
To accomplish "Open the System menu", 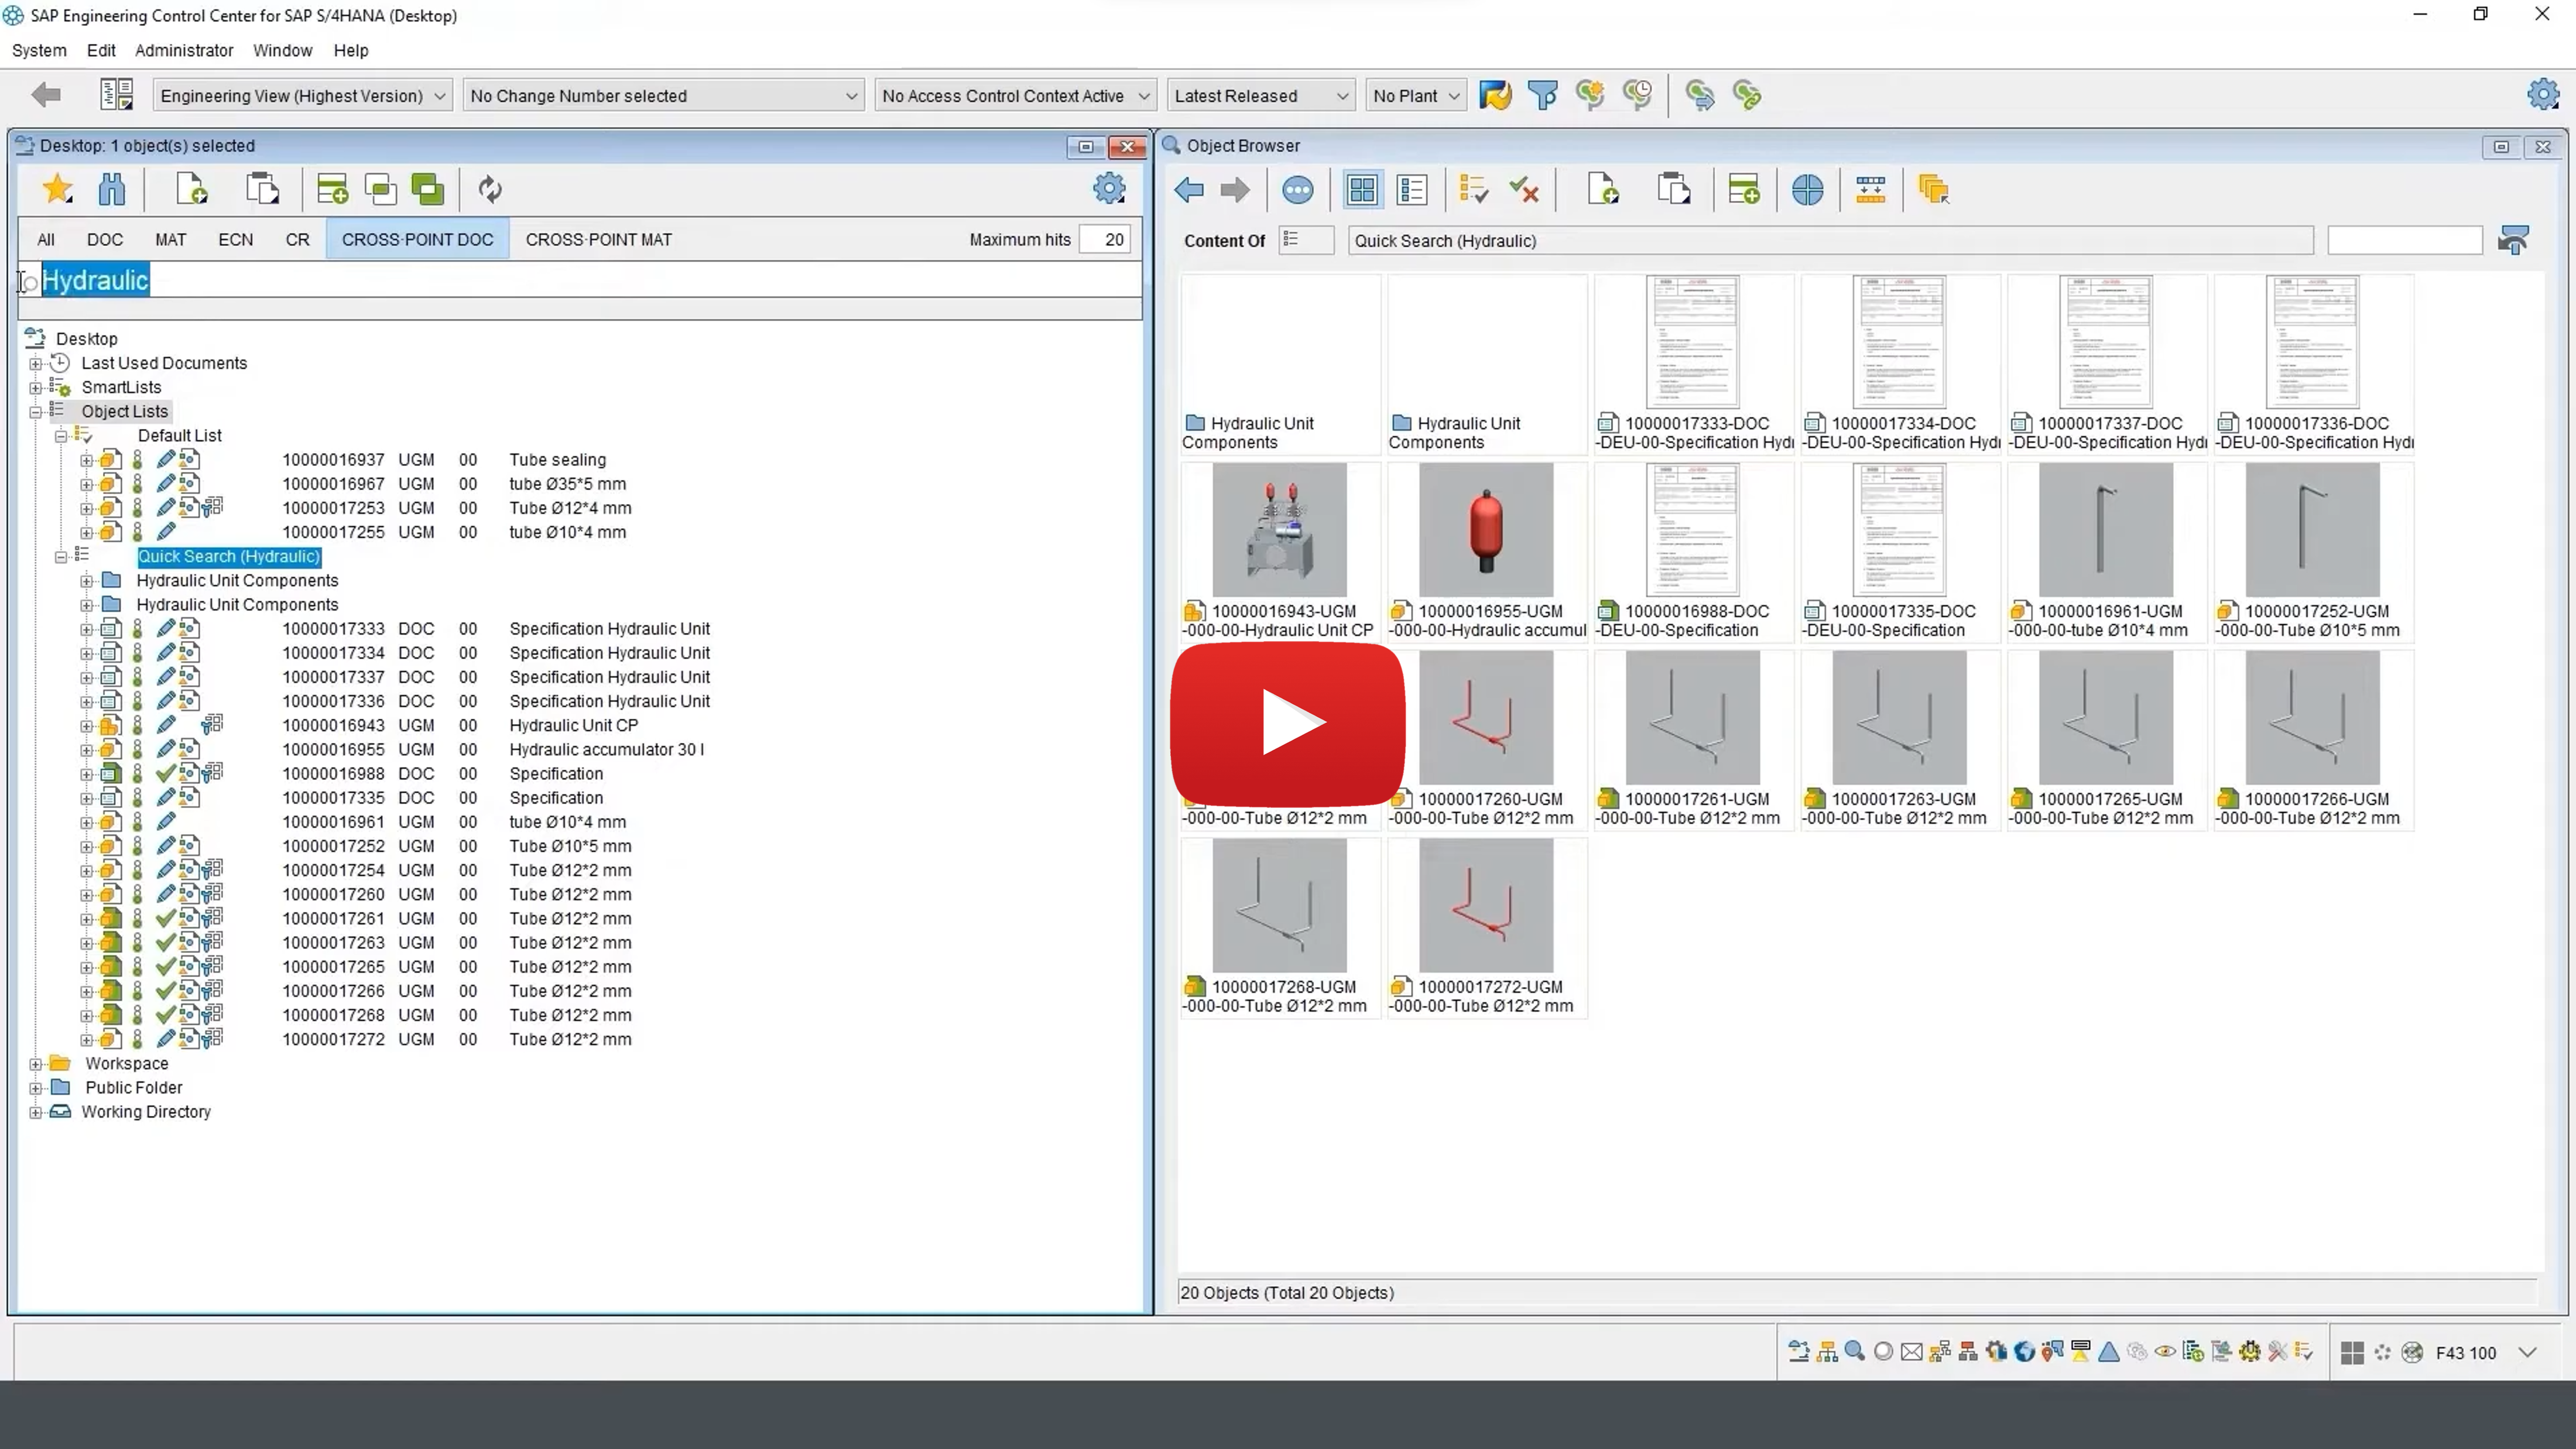I will (x=39, y=50).
